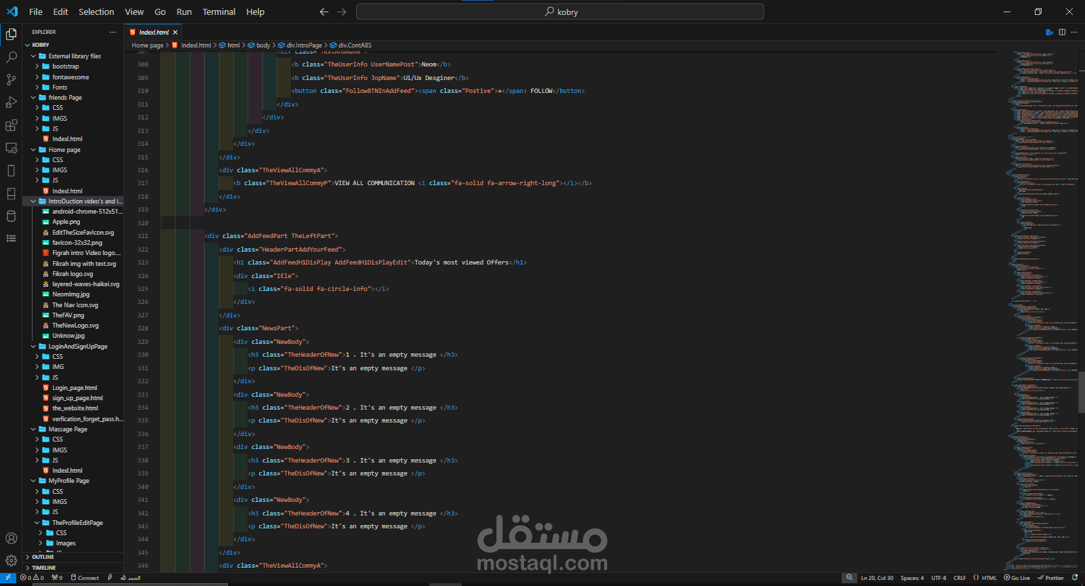Collapse the Massage Page folder
Viewport: 1085px width, 586px height.
click(74, 429)
